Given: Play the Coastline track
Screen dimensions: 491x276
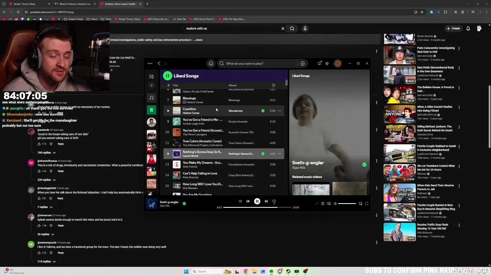Looking at the screenshot, I should (168, 111).
